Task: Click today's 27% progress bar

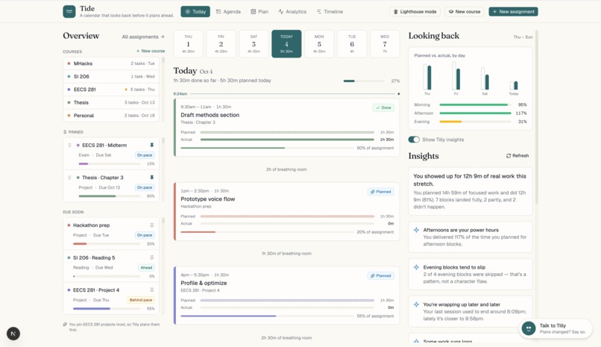Action: pos(364,81)
